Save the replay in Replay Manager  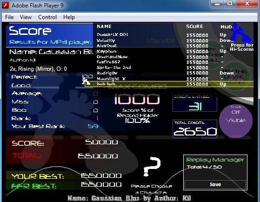(215, 184)
